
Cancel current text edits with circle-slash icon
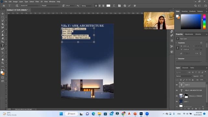click(125, 6)
